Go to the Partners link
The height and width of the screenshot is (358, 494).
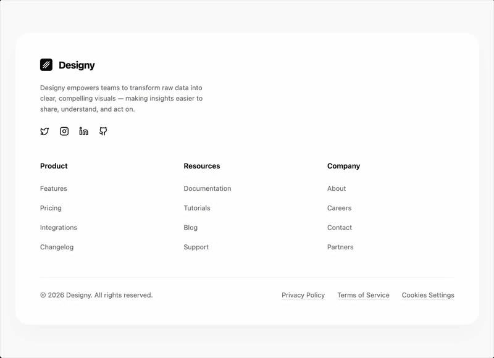pyautogui.click(x=340, y=247)
